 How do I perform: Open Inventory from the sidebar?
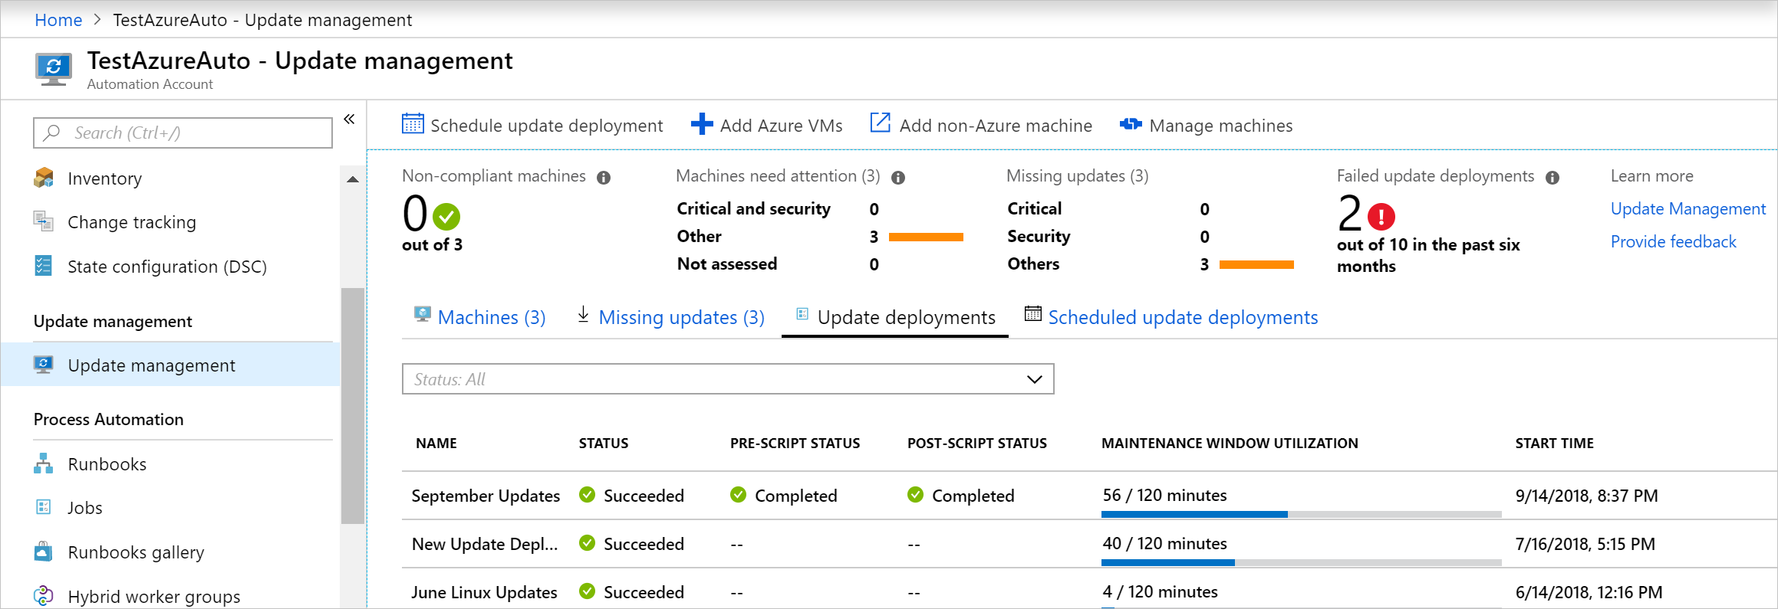104,178
